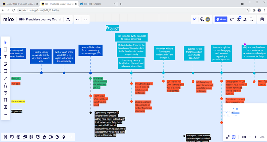Open more tools ellipsis in left toolbar
Viewport: 267px width, 142px height.
click(x=5, y=114)
